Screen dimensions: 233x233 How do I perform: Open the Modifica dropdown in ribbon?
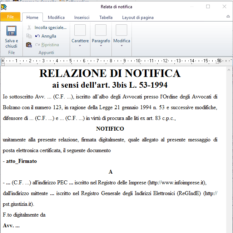click(x=122, y=36)
